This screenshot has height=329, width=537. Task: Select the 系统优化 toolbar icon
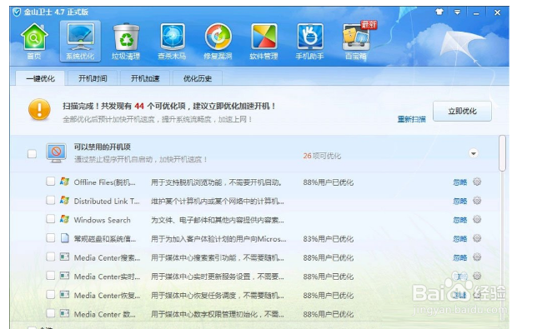click(80, 41)
